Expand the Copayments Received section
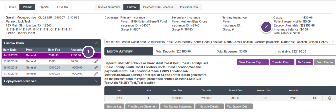336x112 pixels. point(97,81)
